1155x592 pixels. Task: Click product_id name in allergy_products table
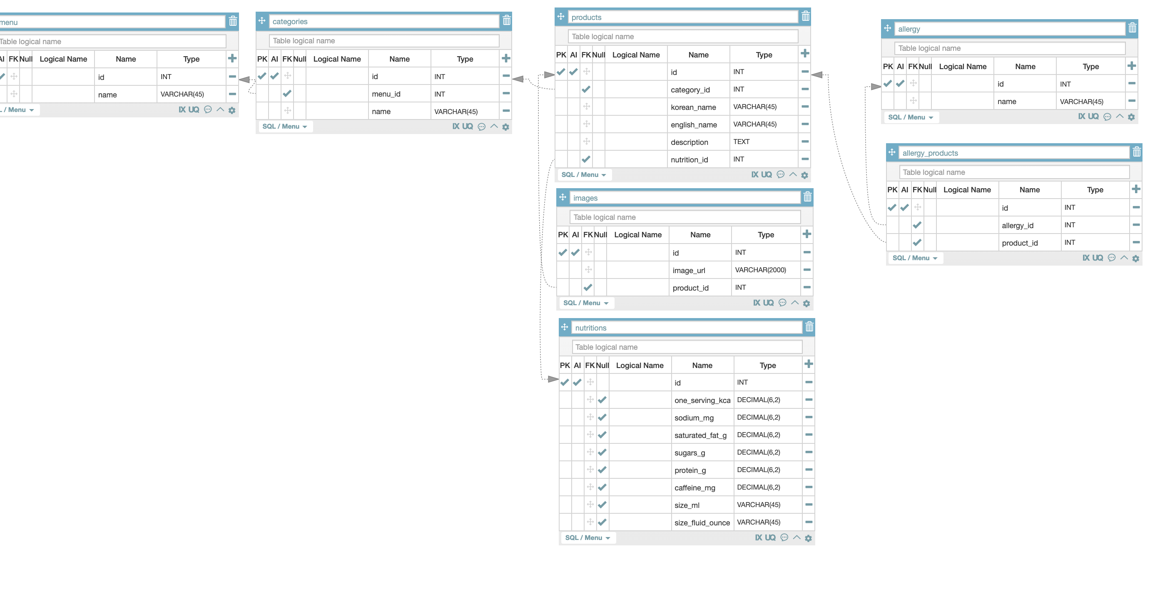[x=1030, y=243]
